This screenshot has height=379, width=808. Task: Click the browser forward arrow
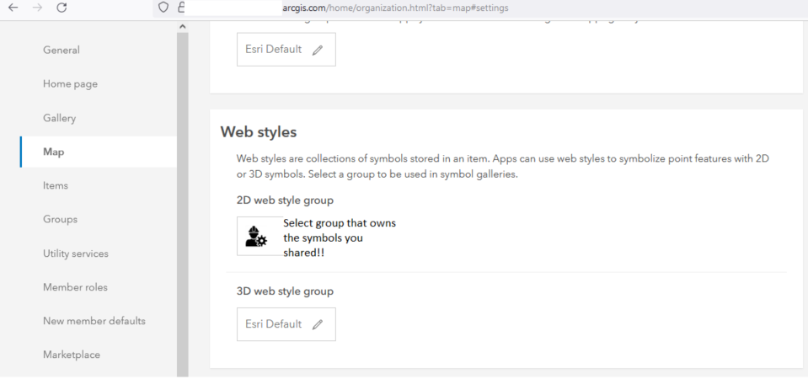pos(35,8)
